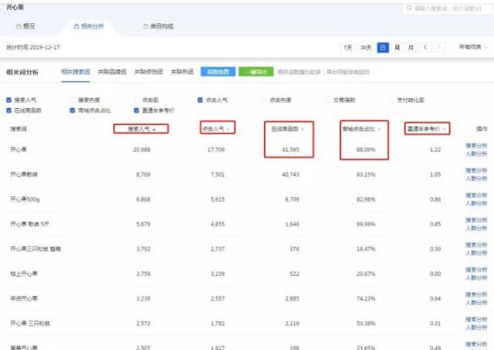The width and height of the screenshot is (494, 350).
Task: Open the 类目构成 tab
Action: pyautogui.click(x=158, y=26)
